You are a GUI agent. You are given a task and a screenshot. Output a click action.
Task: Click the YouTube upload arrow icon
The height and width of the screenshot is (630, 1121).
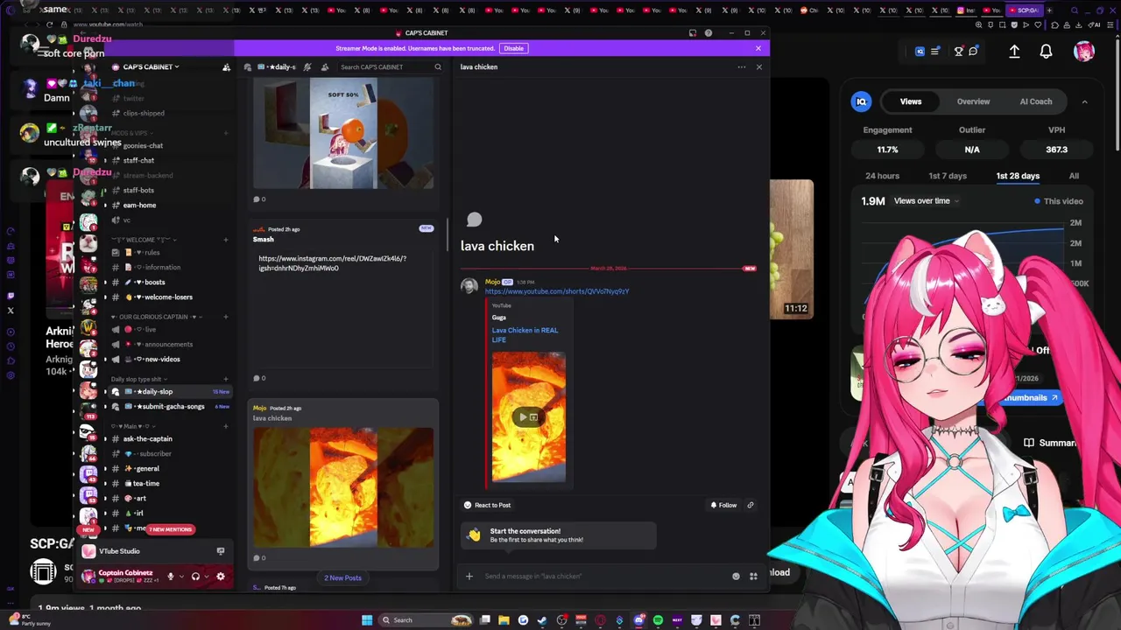tap(1014, 52)
